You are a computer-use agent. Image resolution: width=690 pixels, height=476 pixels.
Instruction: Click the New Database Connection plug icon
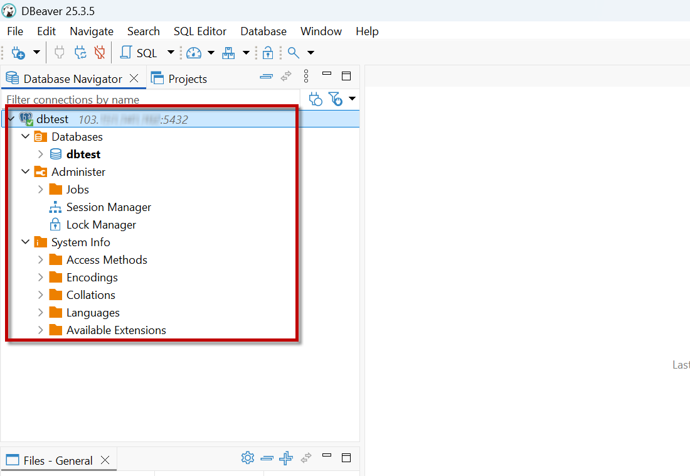pyautogui.click(x=18, y=53)
